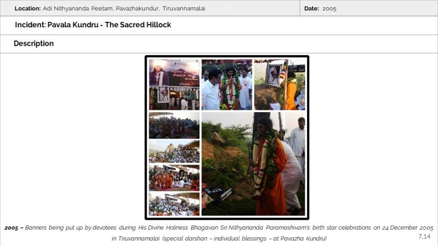Open the bottom-left small crowd photo
The width and height of the screenshot is (438, 246).
[174, 203]
